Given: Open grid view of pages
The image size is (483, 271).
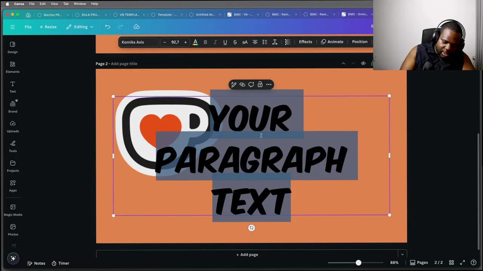Looking at the screenshot, I should [x=451, y=262].
